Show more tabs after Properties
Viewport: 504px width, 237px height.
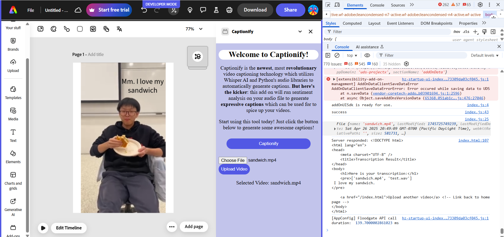[484, 23]
